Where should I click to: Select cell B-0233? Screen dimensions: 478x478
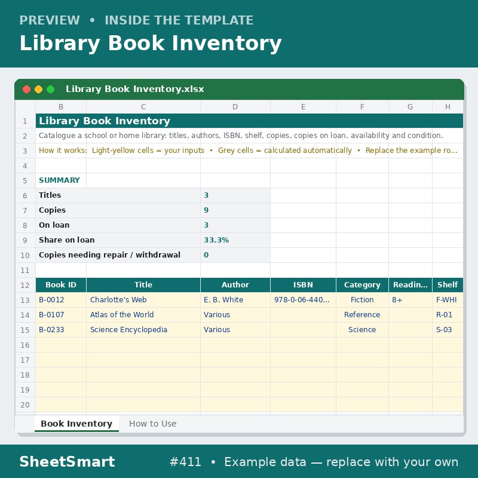pos(61,330)
